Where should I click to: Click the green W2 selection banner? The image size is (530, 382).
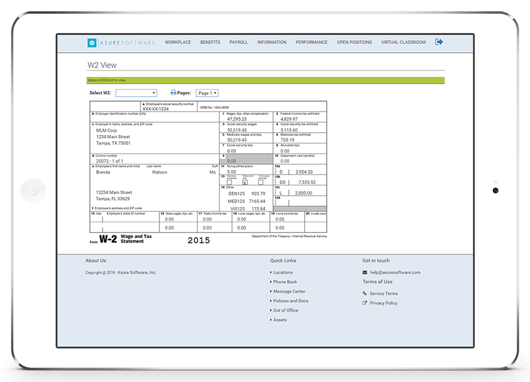265,80
